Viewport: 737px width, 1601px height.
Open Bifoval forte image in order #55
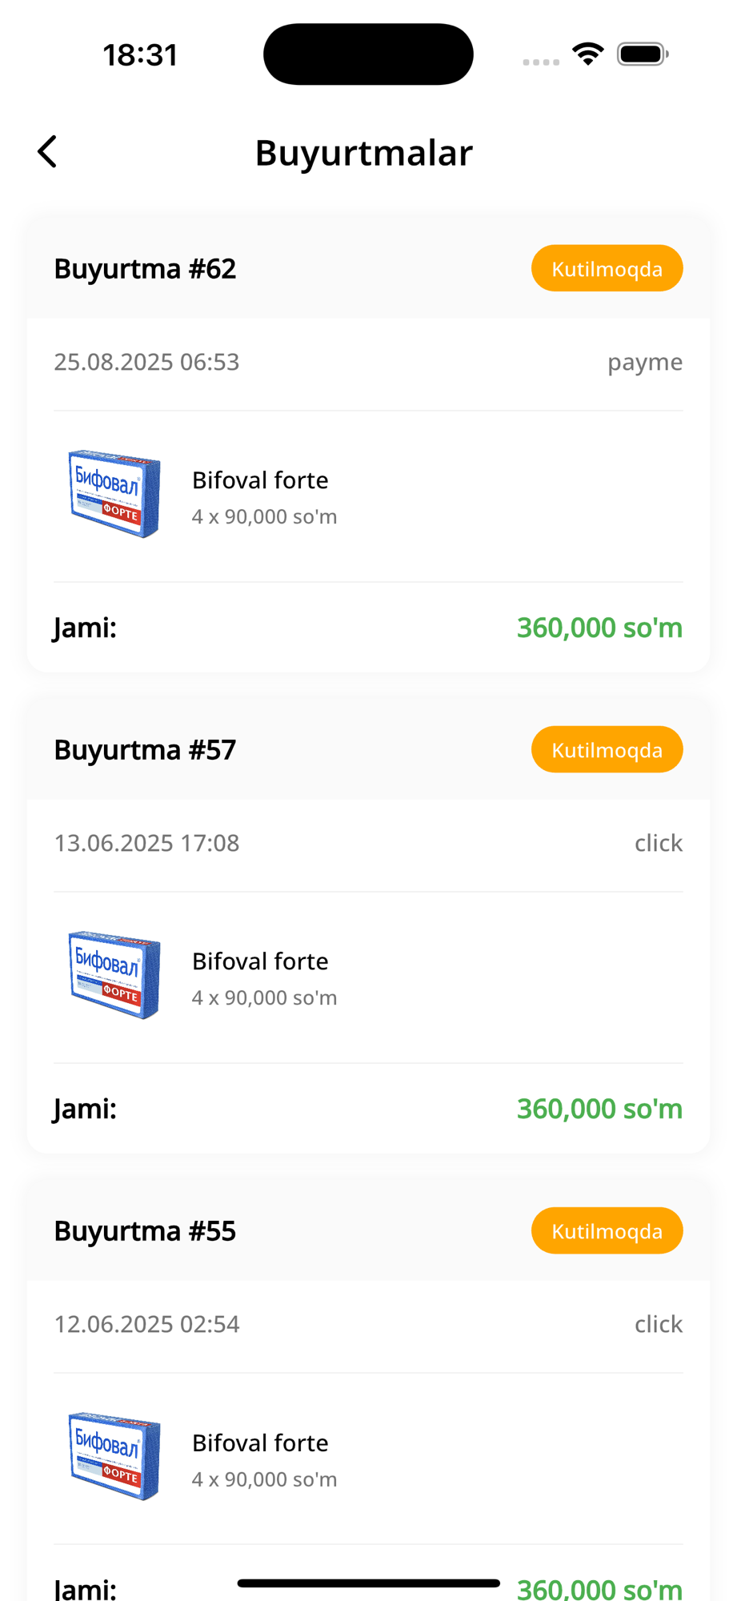coord(114,1456)
